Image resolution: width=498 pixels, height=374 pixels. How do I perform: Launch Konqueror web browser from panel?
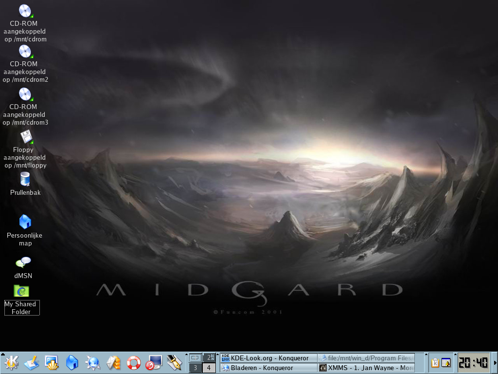93,363
